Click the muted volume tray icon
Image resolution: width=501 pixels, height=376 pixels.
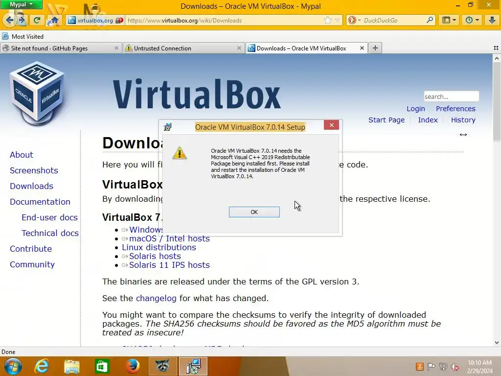pyautogui.click(x=455, y=366)
